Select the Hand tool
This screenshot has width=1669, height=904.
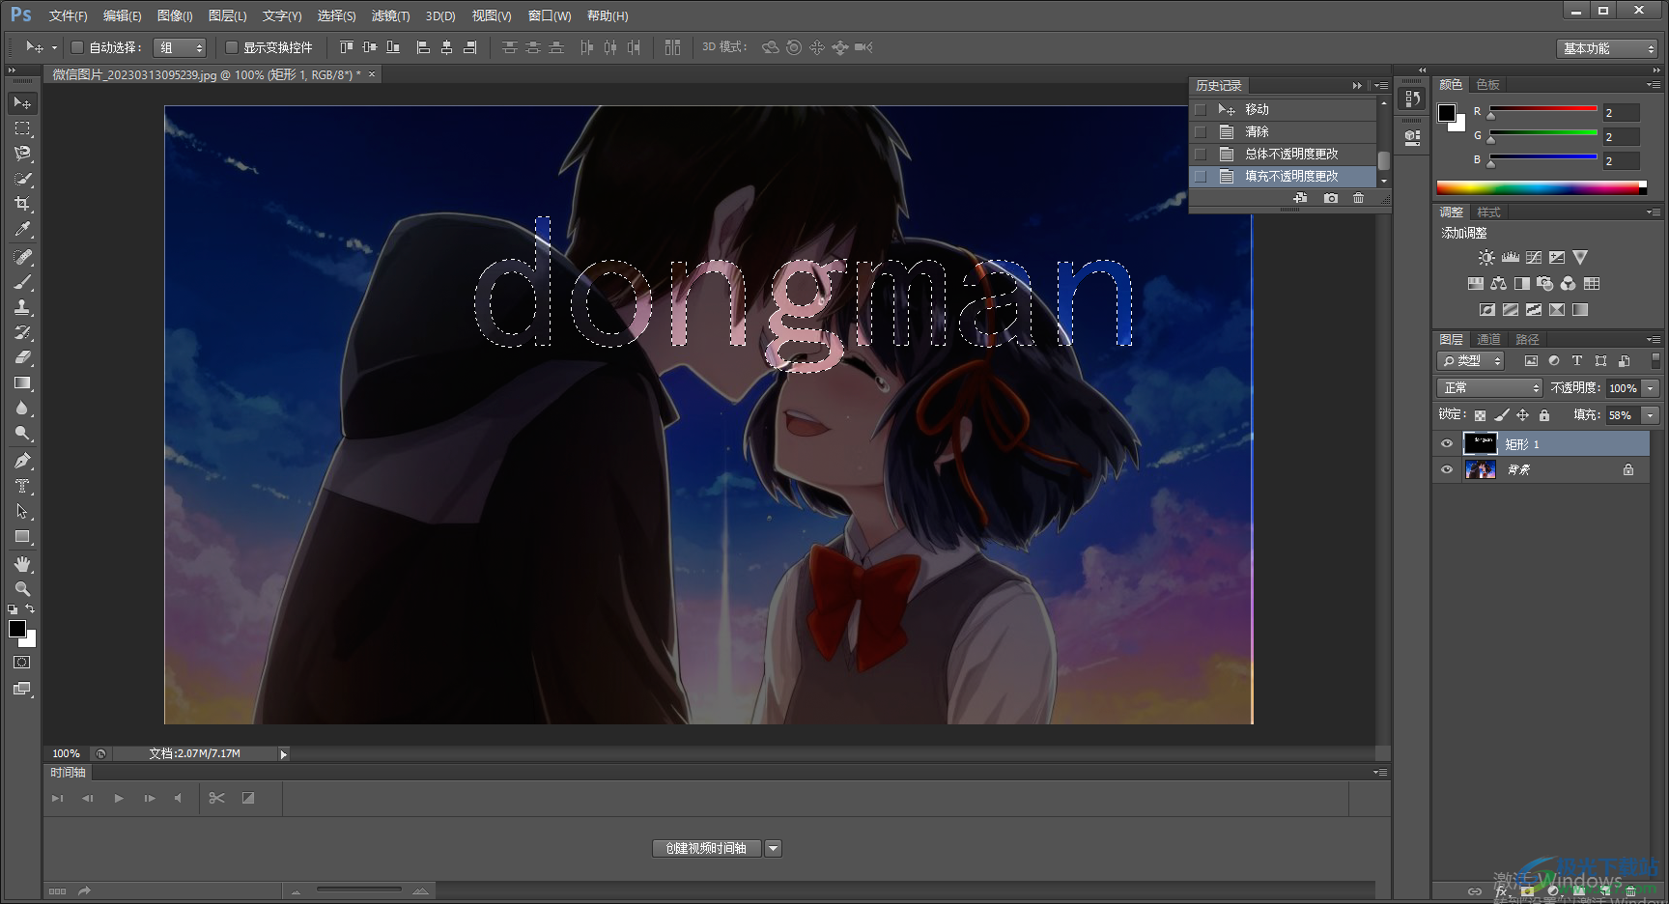[x=22, y=564]
